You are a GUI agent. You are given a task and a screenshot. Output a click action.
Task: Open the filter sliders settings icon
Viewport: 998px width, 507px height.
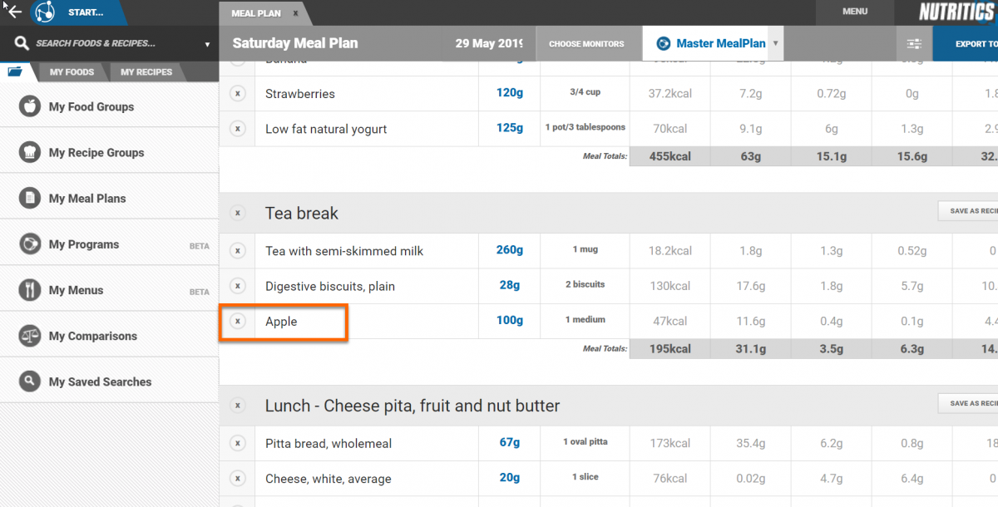pyautogui.click(x=914, y=44)
